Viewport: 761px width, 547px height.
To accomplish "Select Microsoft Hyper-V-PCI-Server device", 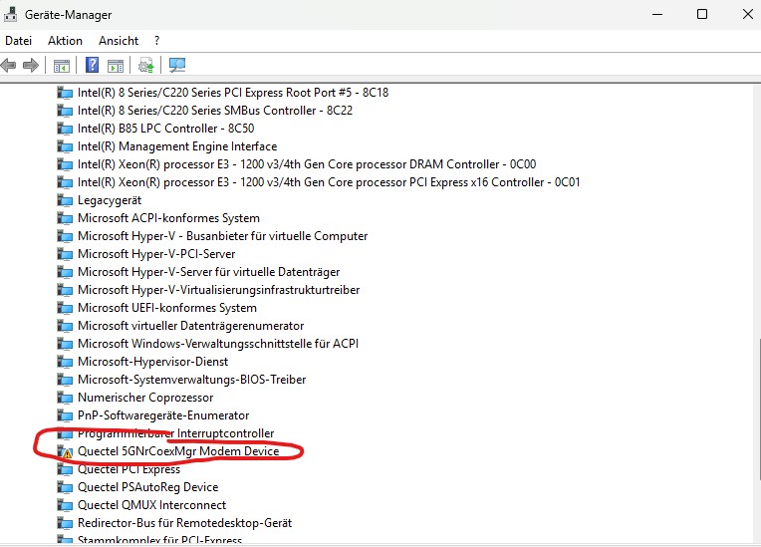I will click(156, 254).
